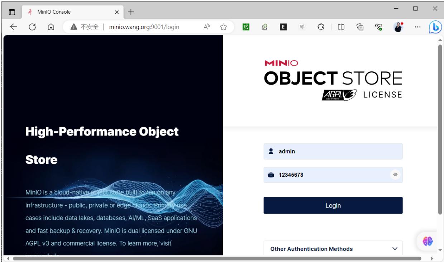Click the High-Performance Object Store heading
This screenshot has width=444, height=262.
coord(102,146)
